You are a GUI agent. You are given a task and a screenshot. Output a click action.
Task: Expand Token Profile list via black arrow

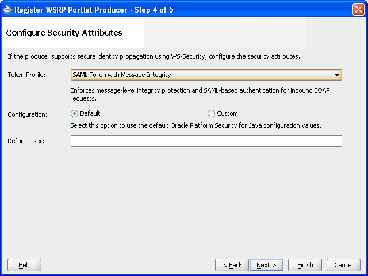(337, 75)
